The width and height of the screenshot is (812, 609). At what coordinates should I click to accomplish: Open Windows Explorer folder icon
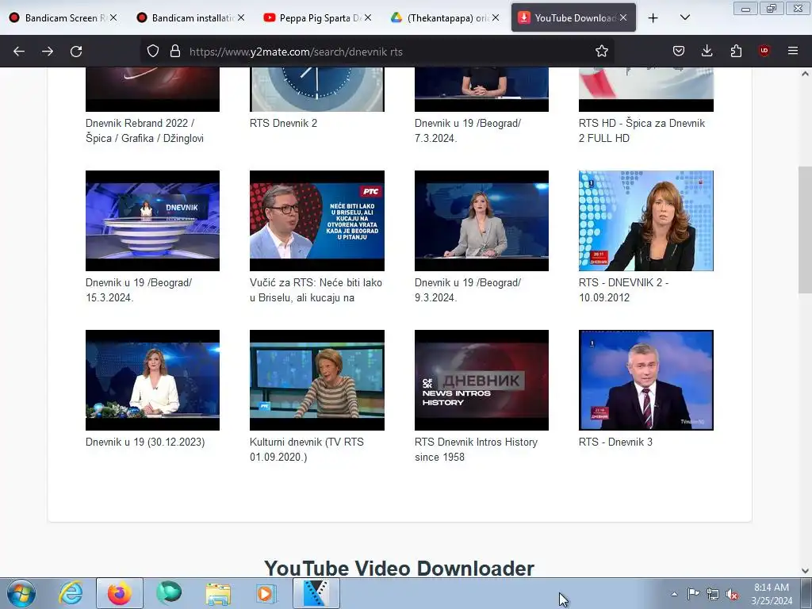tap(218, 593)
